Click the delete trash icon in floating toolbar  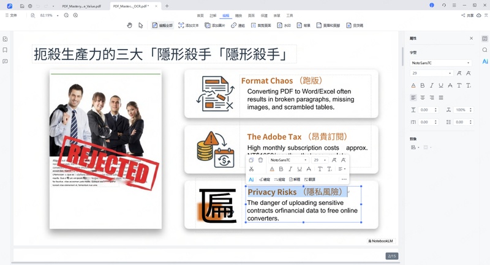click(261, 160)
